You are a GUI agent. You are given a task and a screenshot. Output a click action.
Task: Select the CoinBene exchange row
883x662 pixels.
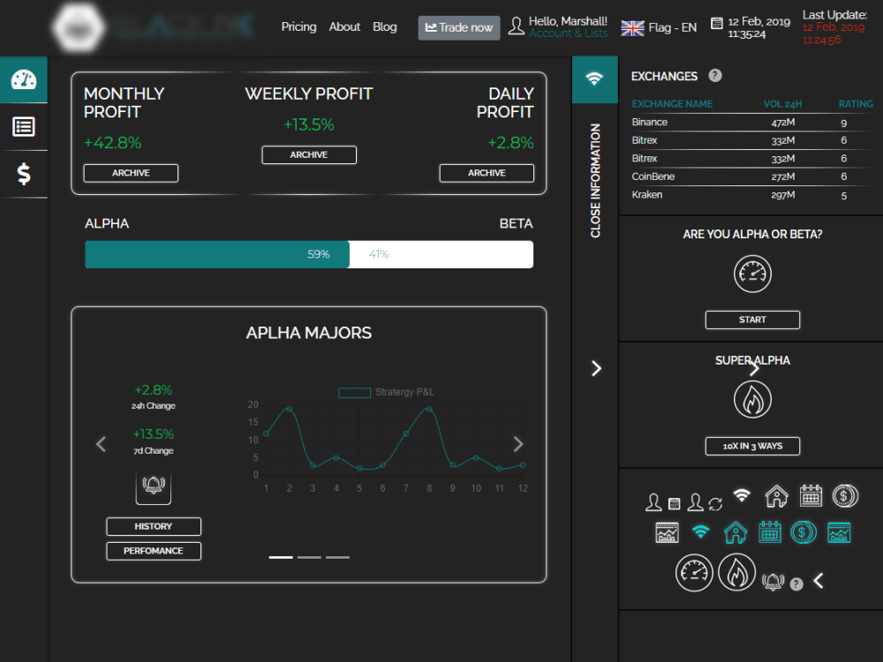(x=751, y=177)
